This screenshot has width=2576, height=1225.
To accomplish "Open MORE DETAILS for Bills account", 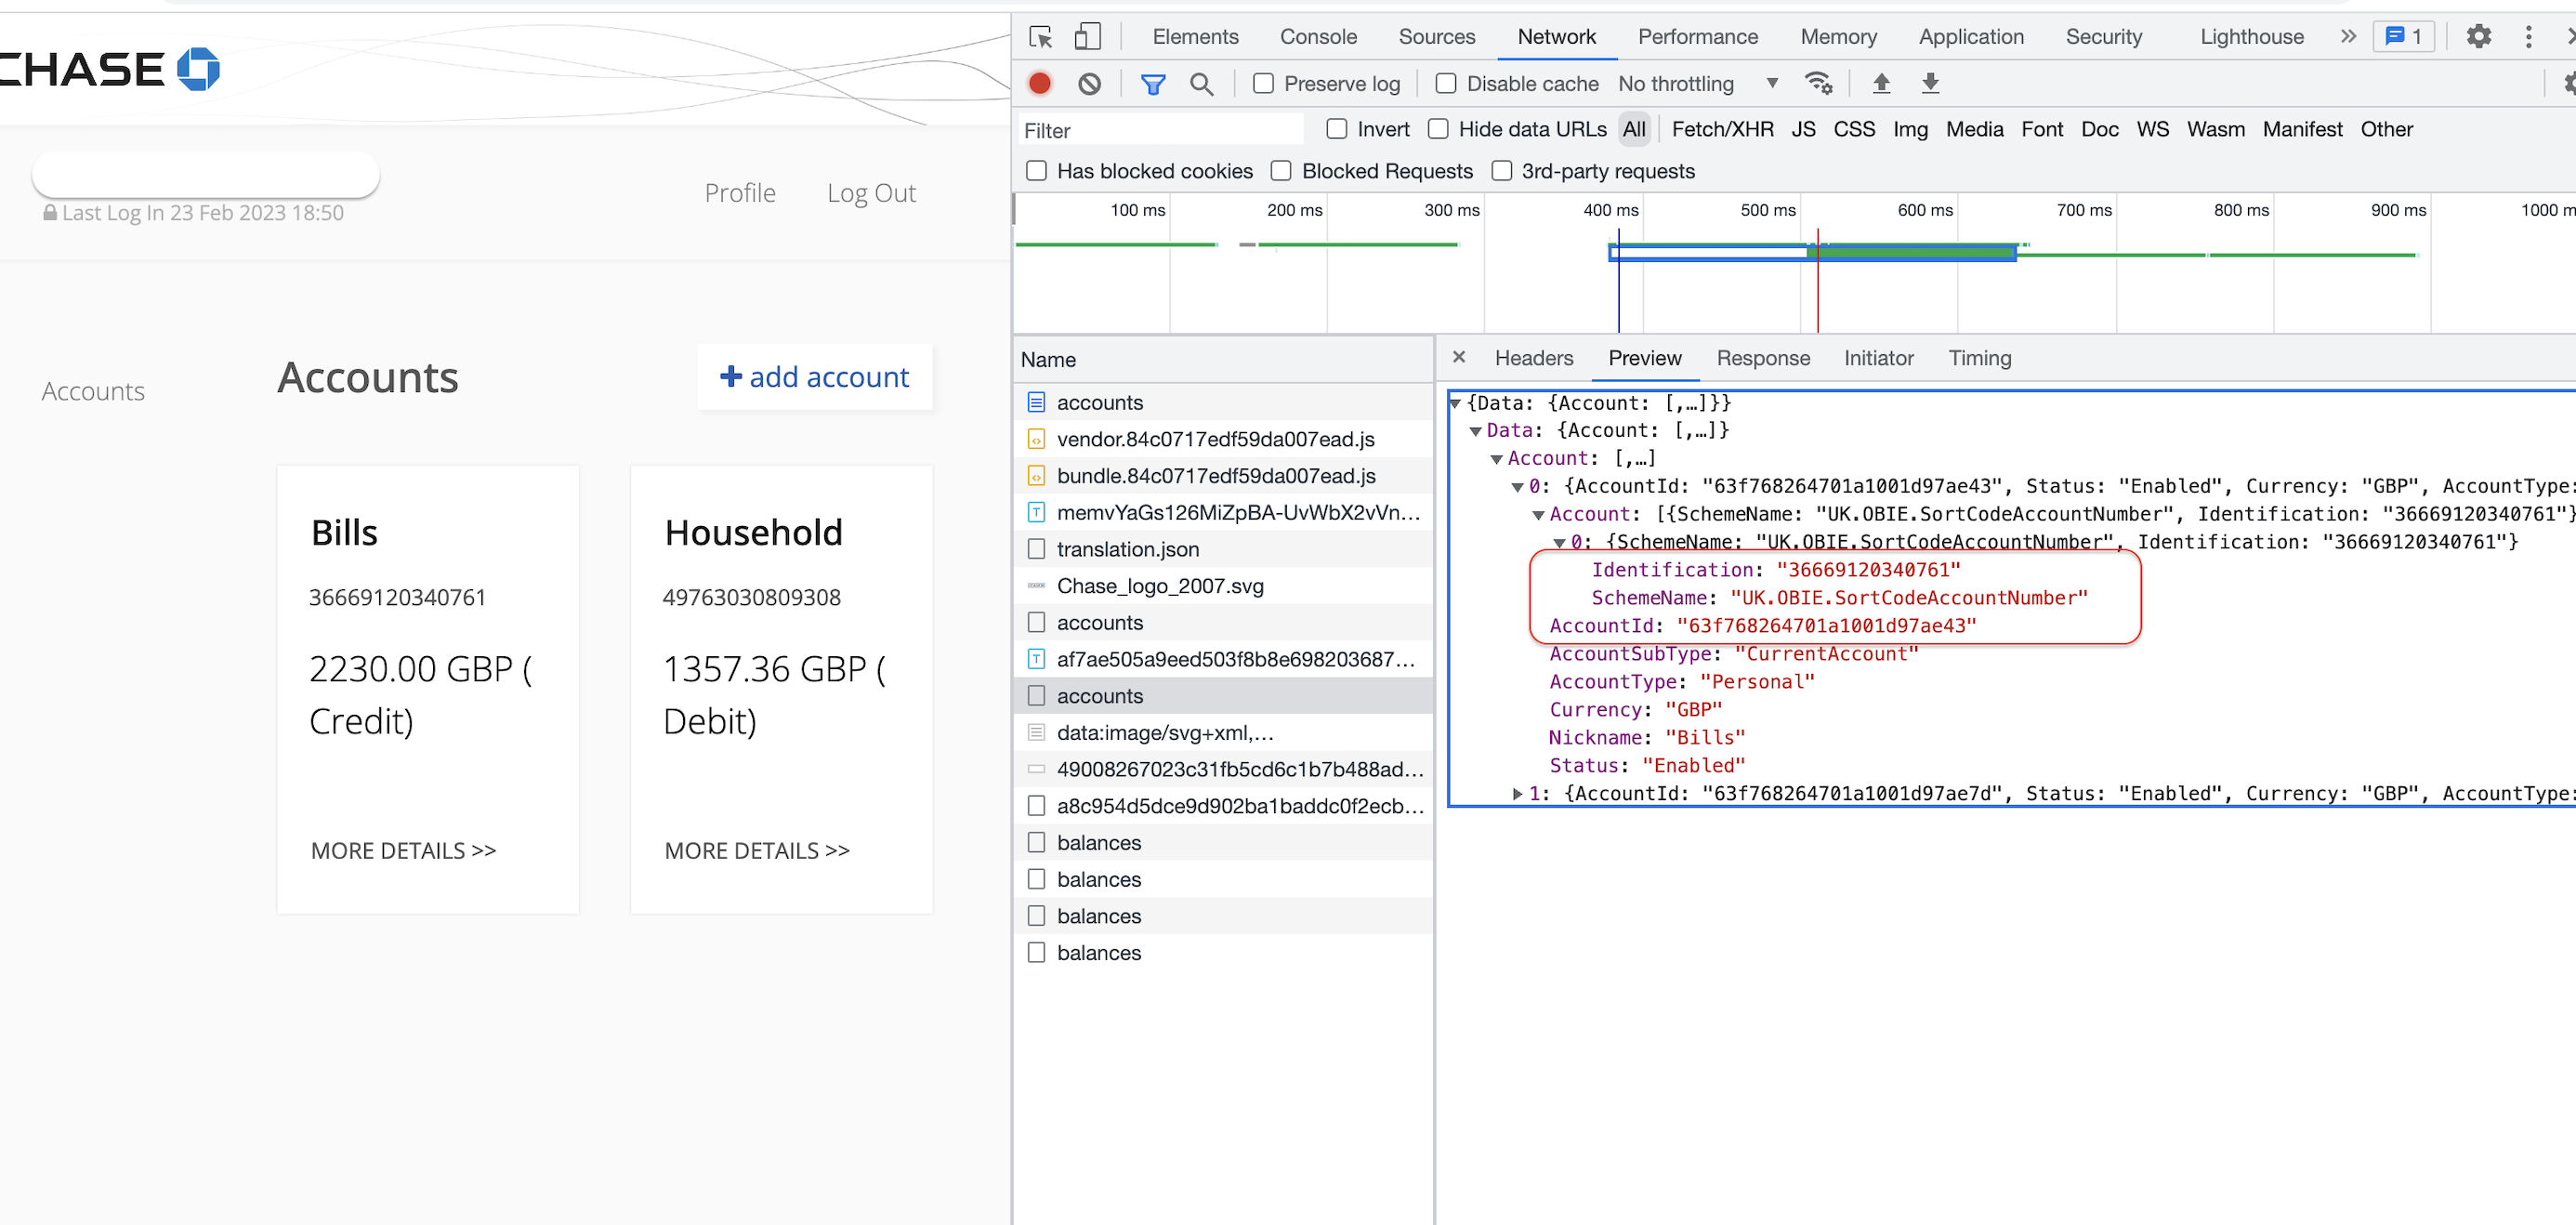I will [x=403, y=850].
